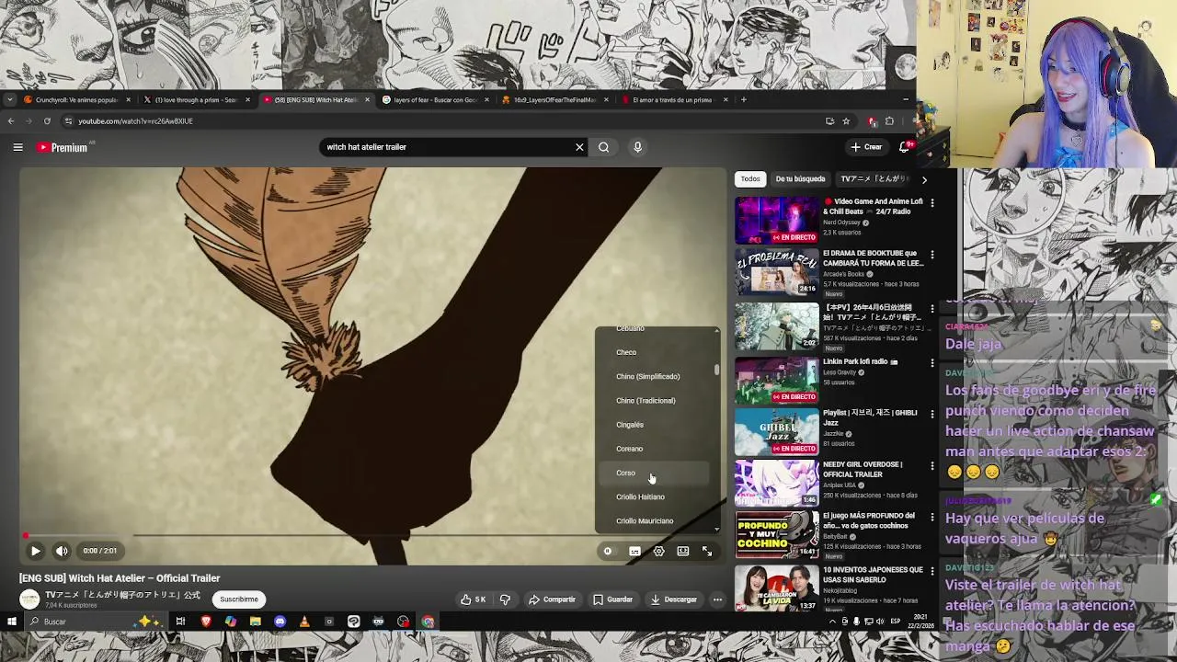Screen dimensions: 1177x662
Task: Switch to theater mode
Action: (x=683, y=552)
